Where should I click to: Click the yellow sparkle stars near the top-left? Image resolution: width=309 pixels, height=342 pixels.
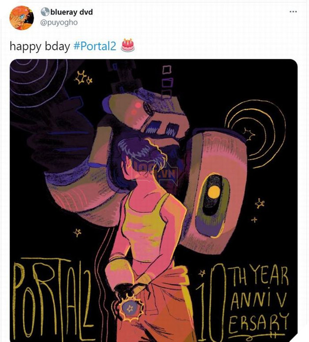pos(82,77)
